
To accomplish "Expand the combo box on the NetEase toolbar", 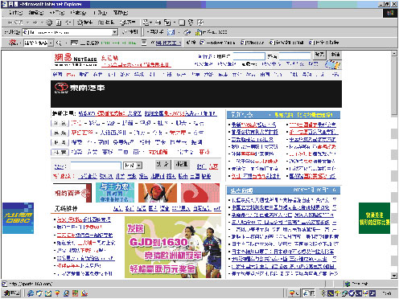I will click(51, 43).
